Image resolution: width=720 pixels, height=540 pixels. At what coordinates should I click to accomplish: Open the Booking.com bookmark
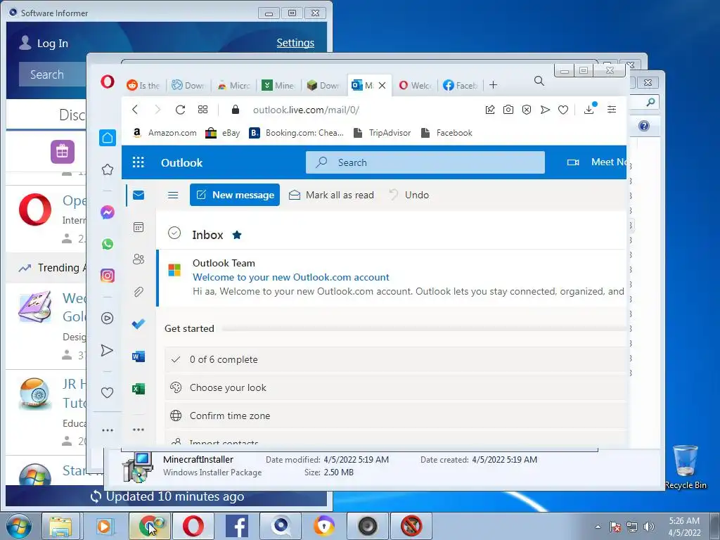point(296,133)
